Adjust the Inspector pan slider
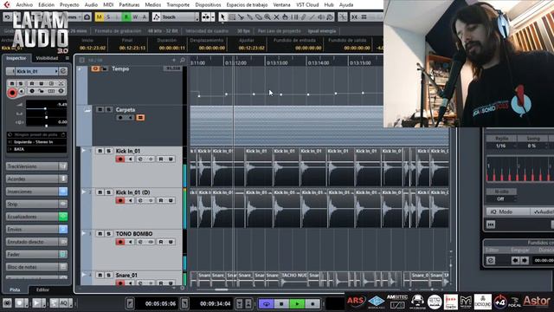 click(x=46, y=117)
